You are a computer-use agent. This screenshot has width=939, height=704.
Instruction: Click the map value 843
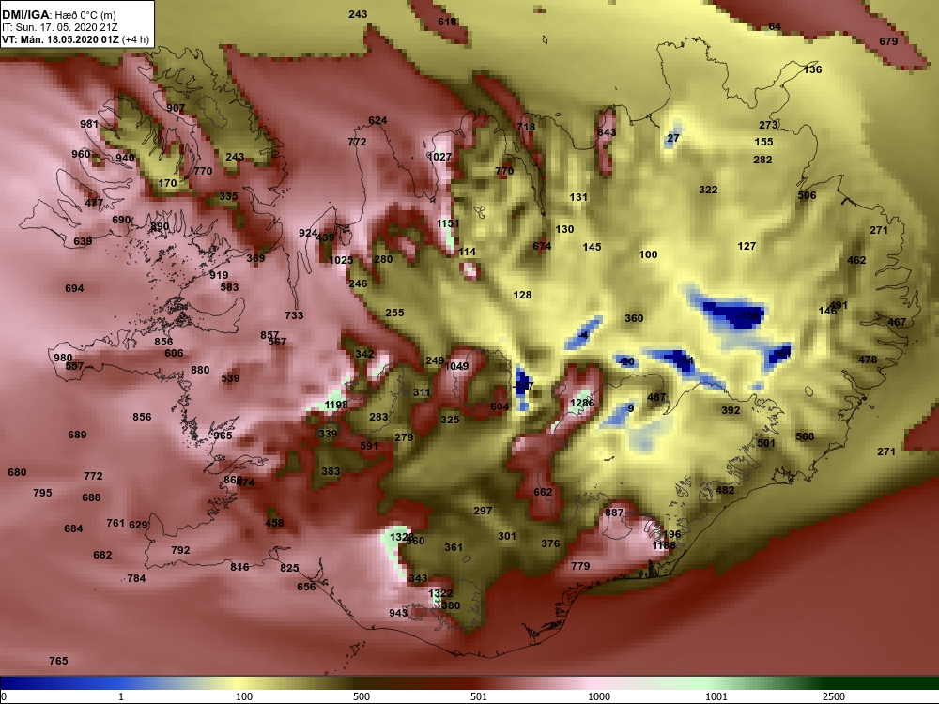tap(607, 132)
